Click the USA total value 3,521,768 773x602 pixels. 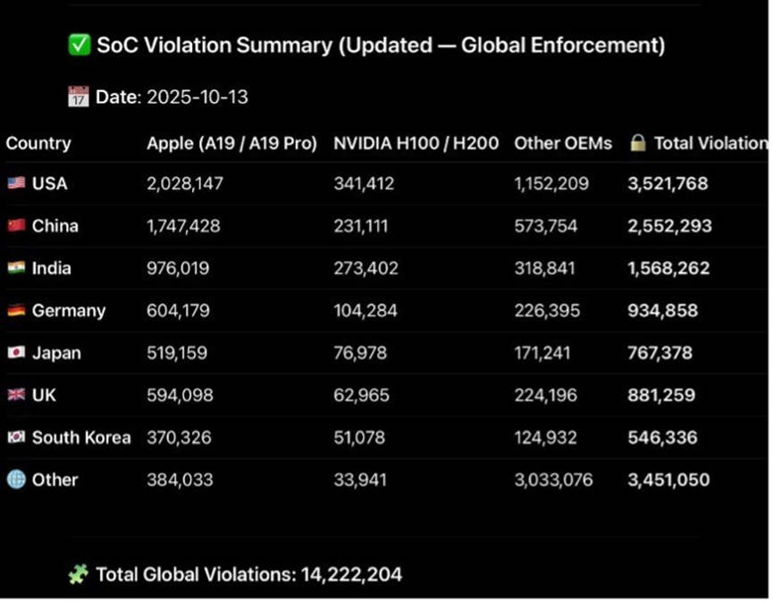(x=668, y=184)
